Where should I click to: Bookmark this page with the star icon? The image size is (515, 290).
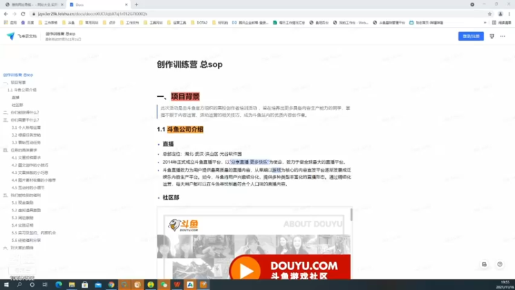click(x=490, y=14)
